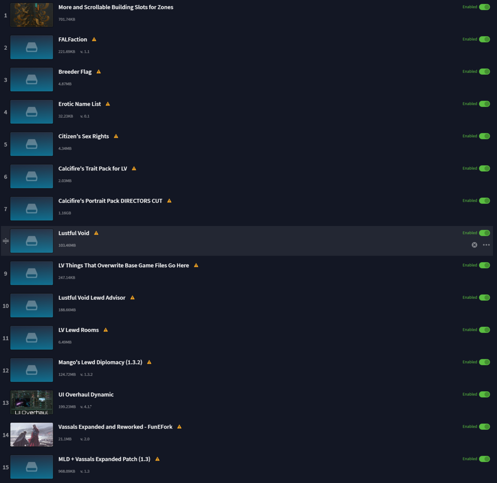Click load order number 15
Image resolution: width=497 pixels, height=483 pixels.
(x=6, y=467)
